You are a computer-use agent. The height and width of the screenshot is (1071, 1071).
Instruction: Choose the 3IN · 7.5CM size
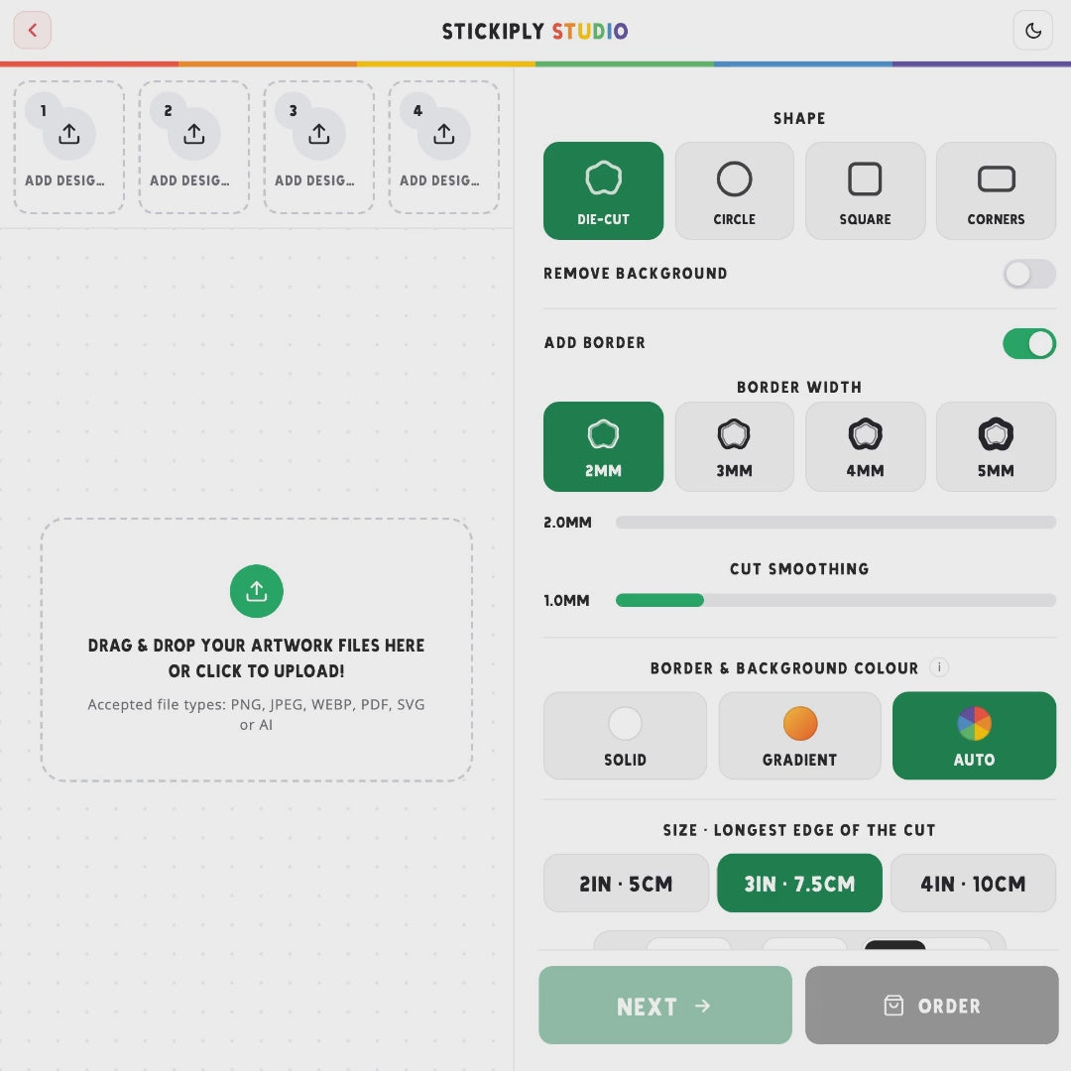[799, 884]
